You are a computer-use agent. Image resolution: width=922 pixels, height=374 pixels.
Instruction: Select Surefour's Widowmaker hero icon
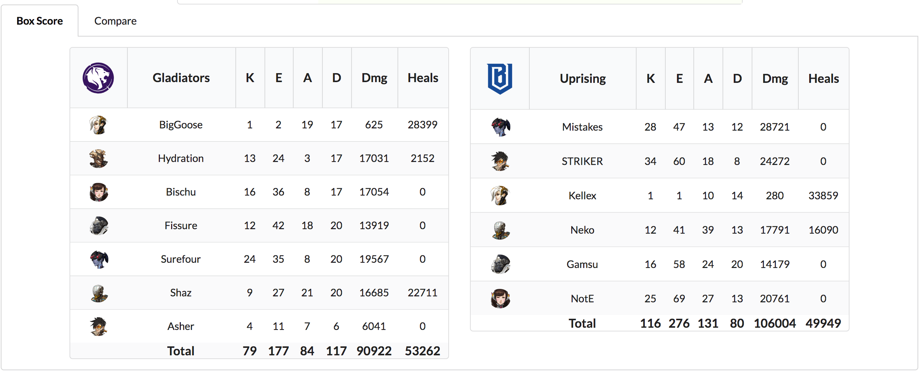point(99,259)
